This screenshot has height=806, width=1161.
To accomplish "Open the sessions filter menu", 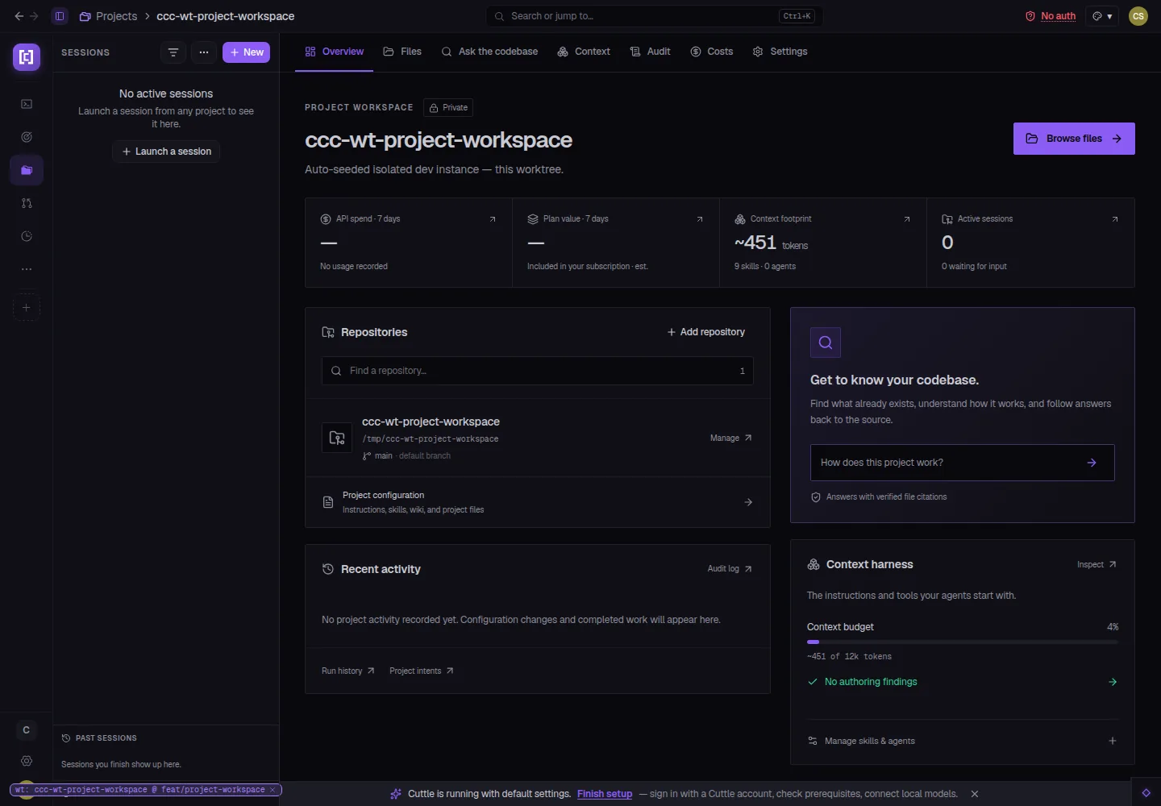I will pos(173,52).
